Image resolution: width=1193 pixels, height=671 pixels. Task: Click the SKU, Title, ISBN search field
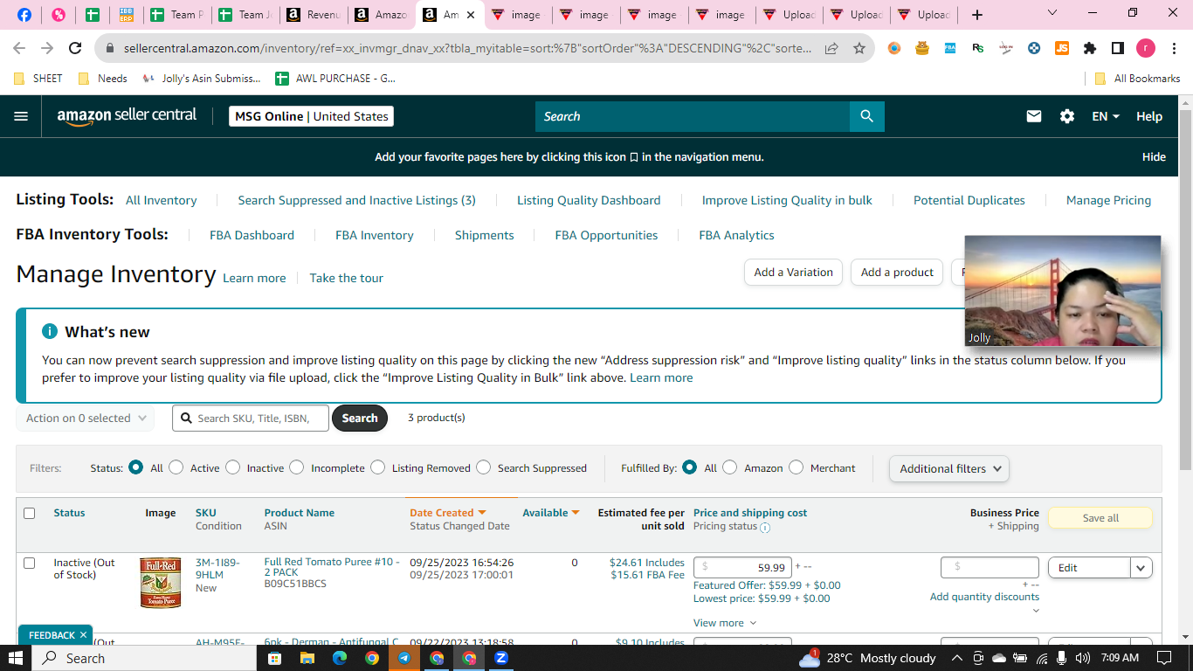coord(251,419)
